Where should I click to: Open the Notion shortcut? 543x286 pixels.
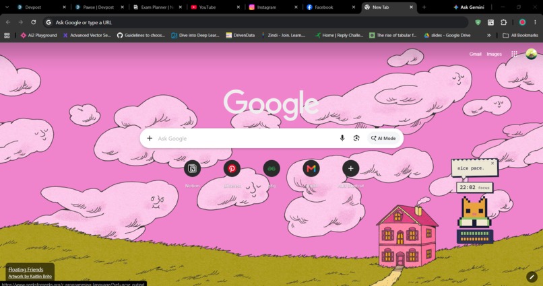pyautogui.click(x=192, y=168)
